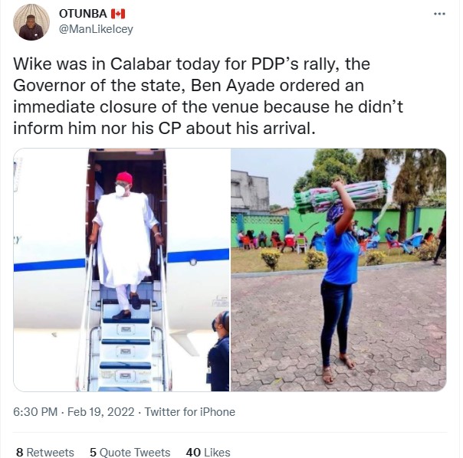This screenshot has height=458, width=463.
Task: Click the 6:30 PM timestamp
Action: [35, 412]
